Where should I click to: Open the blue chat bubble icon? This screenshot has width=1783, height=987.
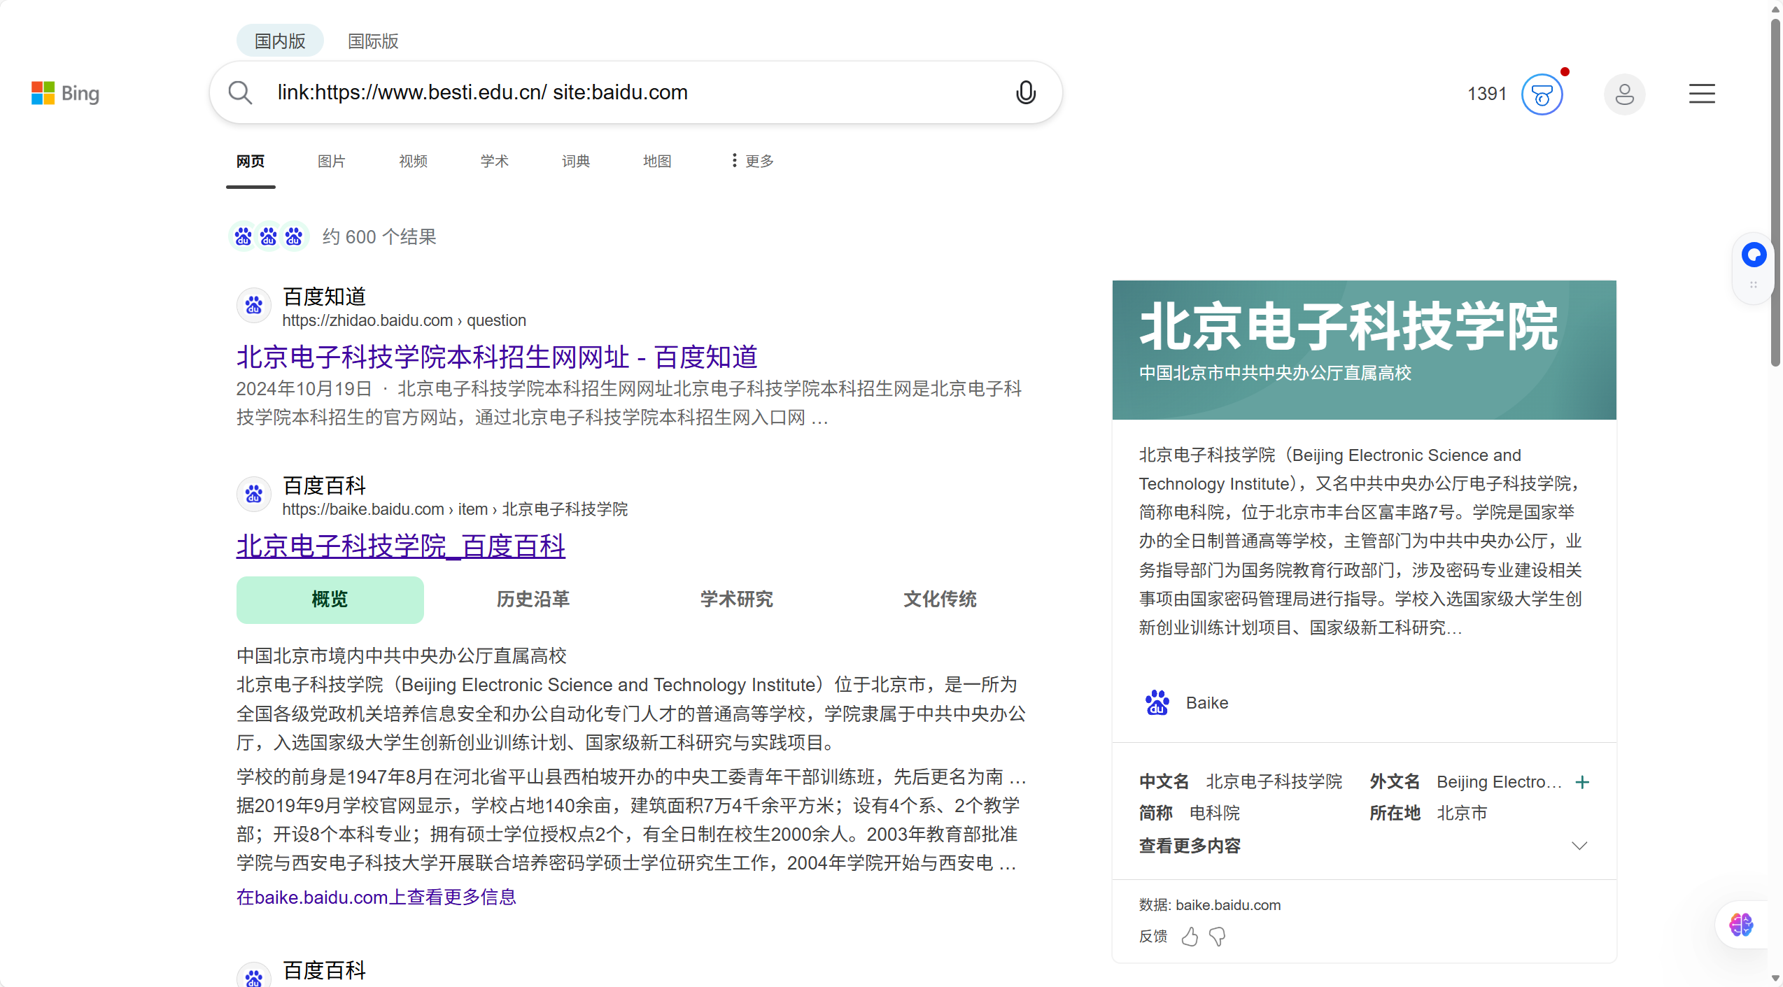point(1754,255)
